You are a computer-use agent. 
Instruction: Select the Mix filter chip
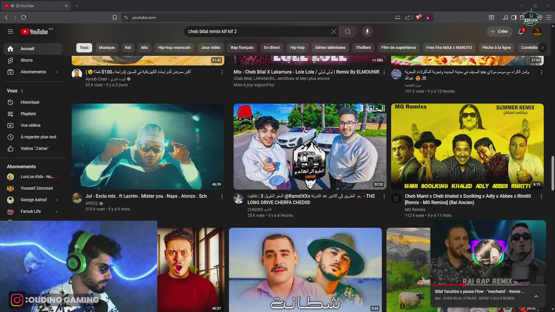[144, 48]
